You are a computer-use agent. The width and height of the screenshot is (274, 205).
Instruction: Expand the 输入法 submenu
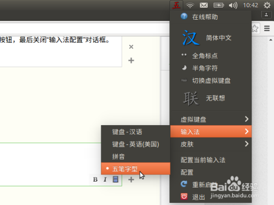pos(210,131)
